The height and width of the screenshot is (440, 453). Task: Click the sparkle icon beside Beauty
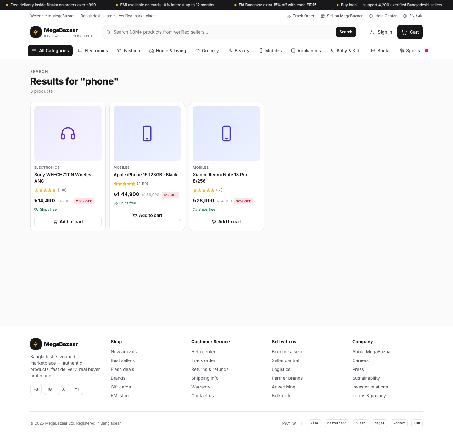[231, 51]
